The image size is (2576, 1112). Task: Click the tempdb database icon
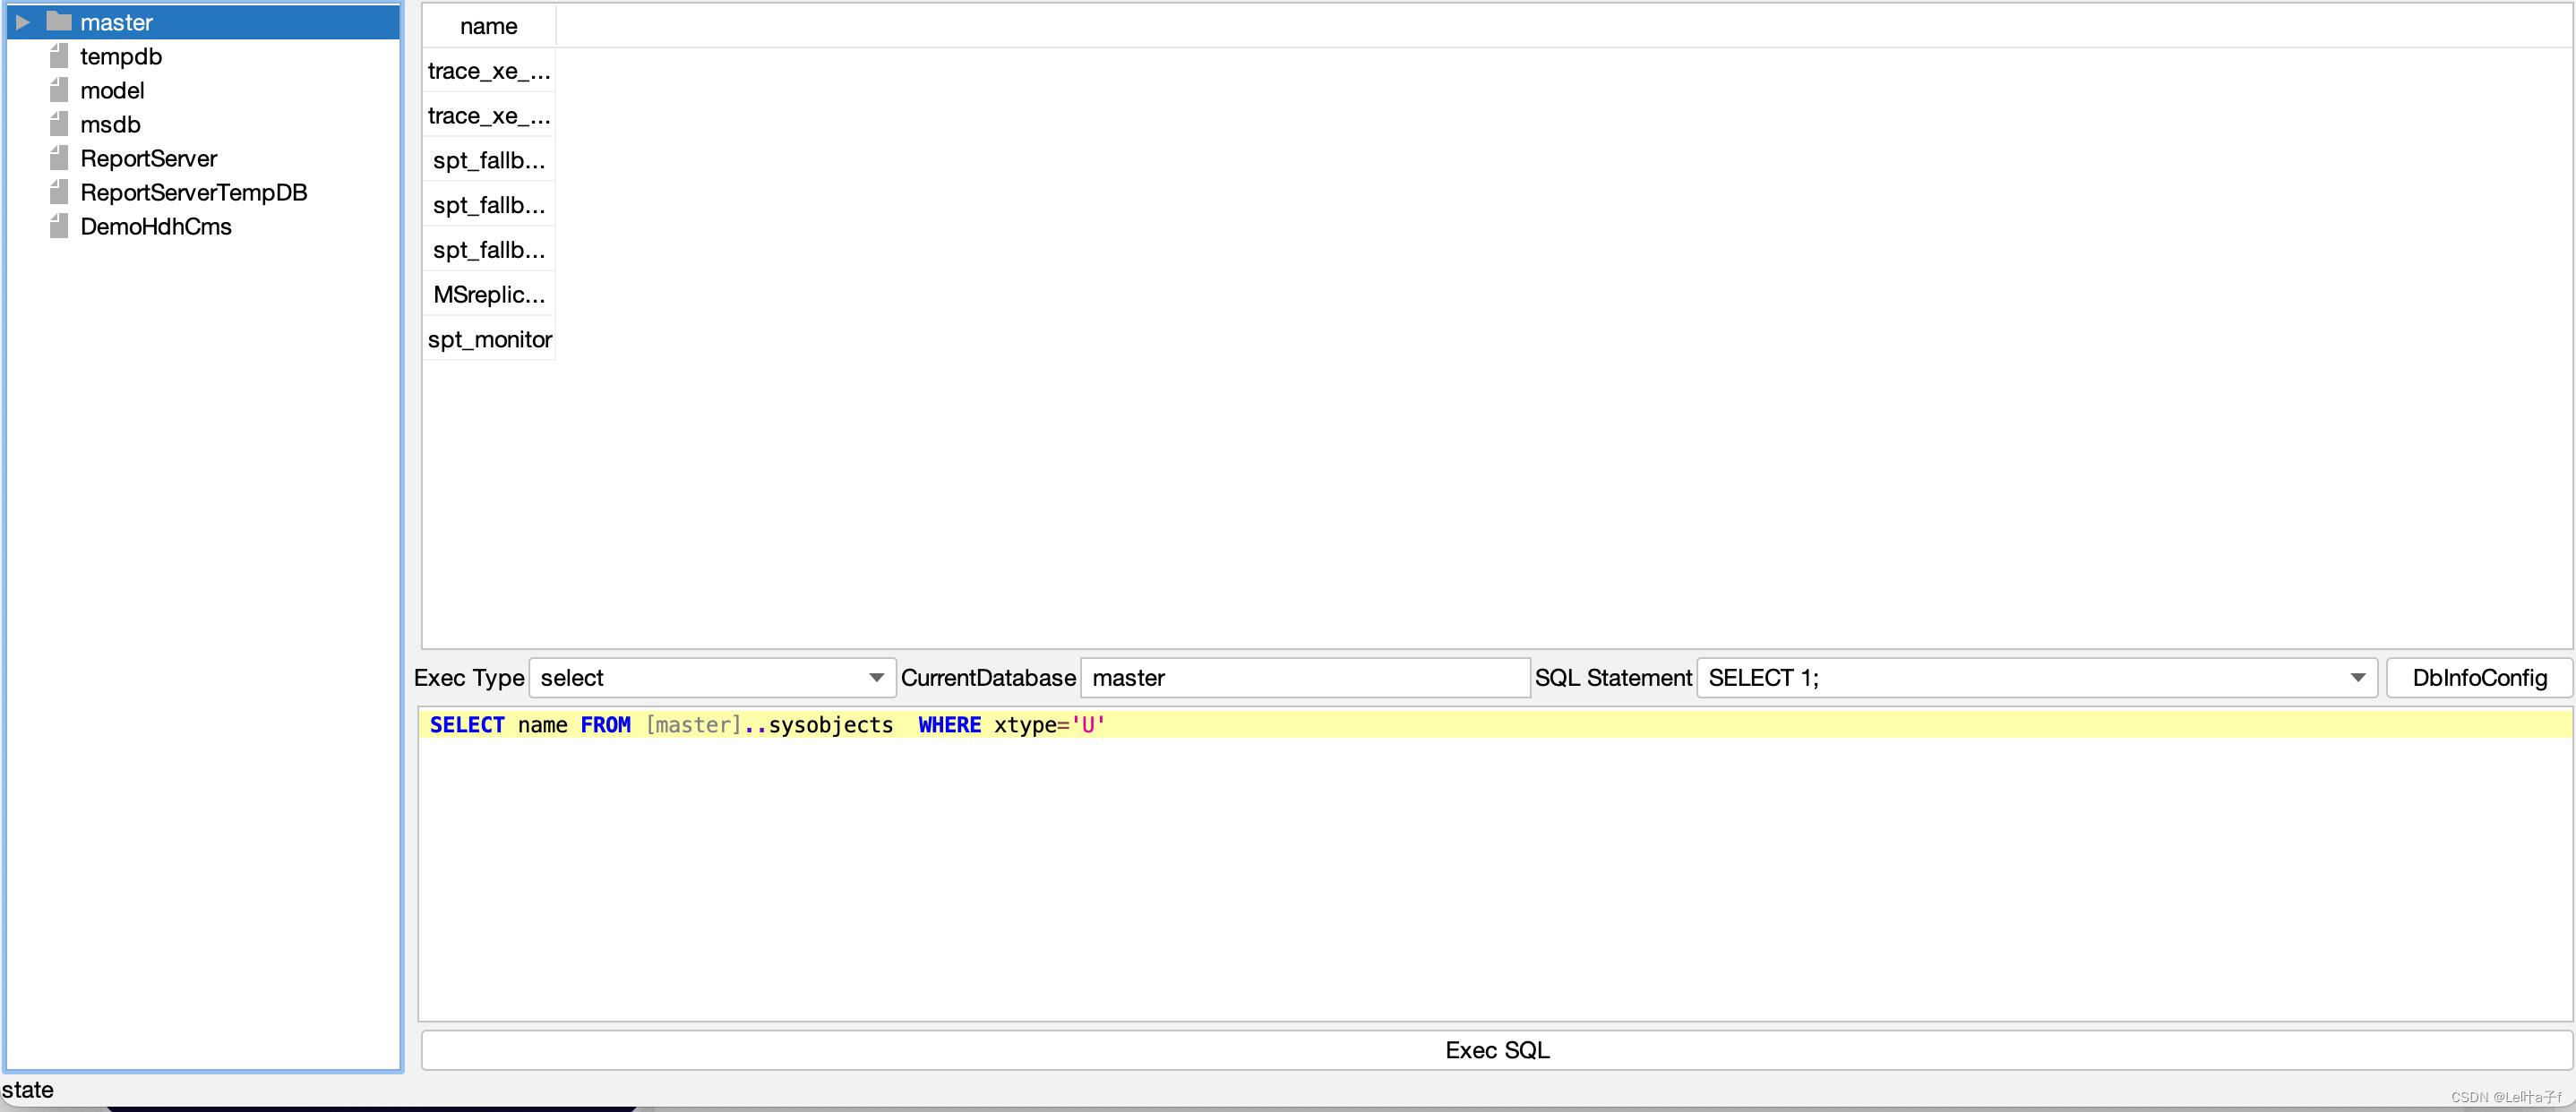click(59, 56)
